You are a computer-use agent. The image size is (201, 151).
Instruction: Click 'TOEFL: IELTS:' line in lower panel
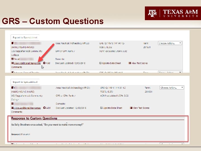[x=107, y=92]
